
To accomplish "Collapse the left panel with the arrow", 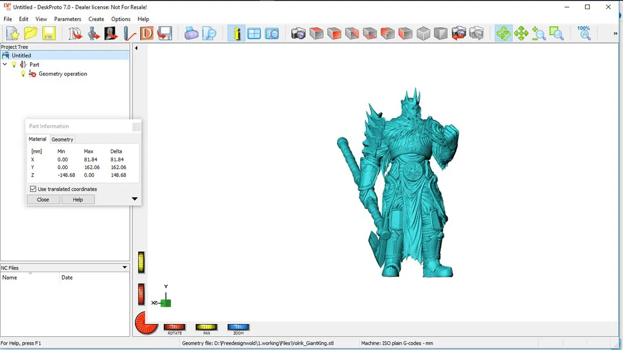I will pyautogui.click(x=136, y=48).
